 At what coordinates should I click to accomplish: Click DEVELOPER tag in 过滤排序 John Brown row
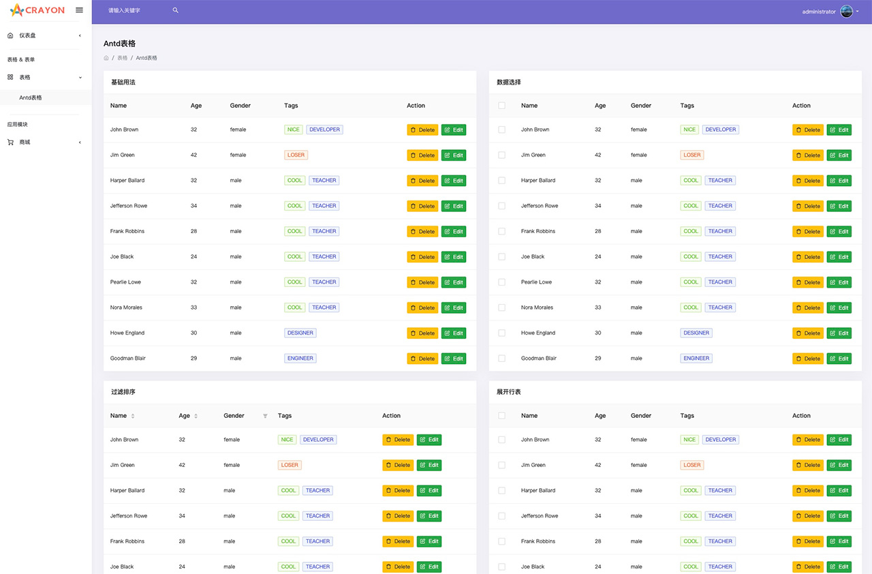pos(318,440)
